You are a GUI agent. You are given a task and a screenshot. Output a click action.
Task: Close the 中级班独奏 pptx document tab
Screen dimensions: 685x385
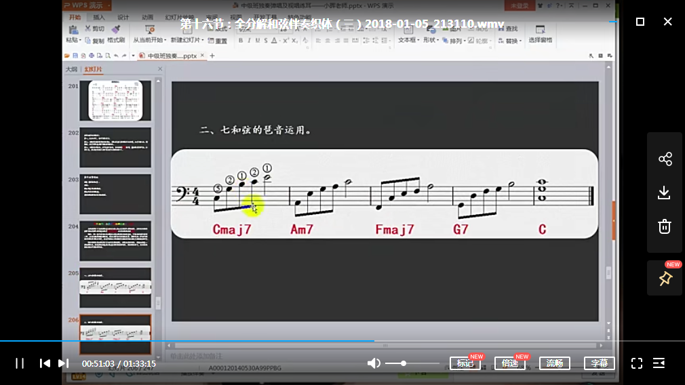[x=202, y=56]
